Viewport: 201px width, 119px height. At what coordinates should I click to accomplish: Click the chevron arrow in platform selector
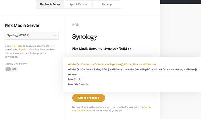pyautogui.click(x=55, y=35)
